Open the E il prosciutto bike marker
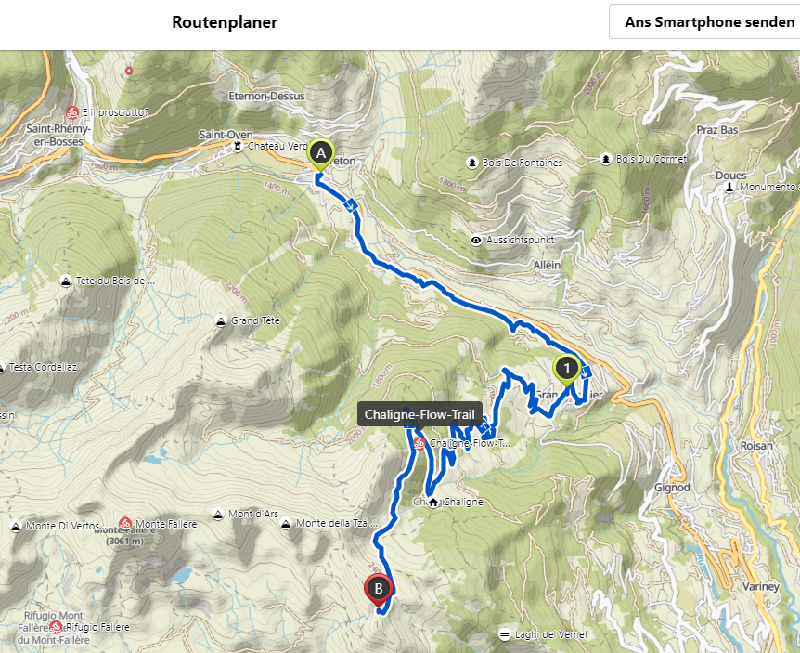Screen dimensions: 800x653 tap(72, 112)
